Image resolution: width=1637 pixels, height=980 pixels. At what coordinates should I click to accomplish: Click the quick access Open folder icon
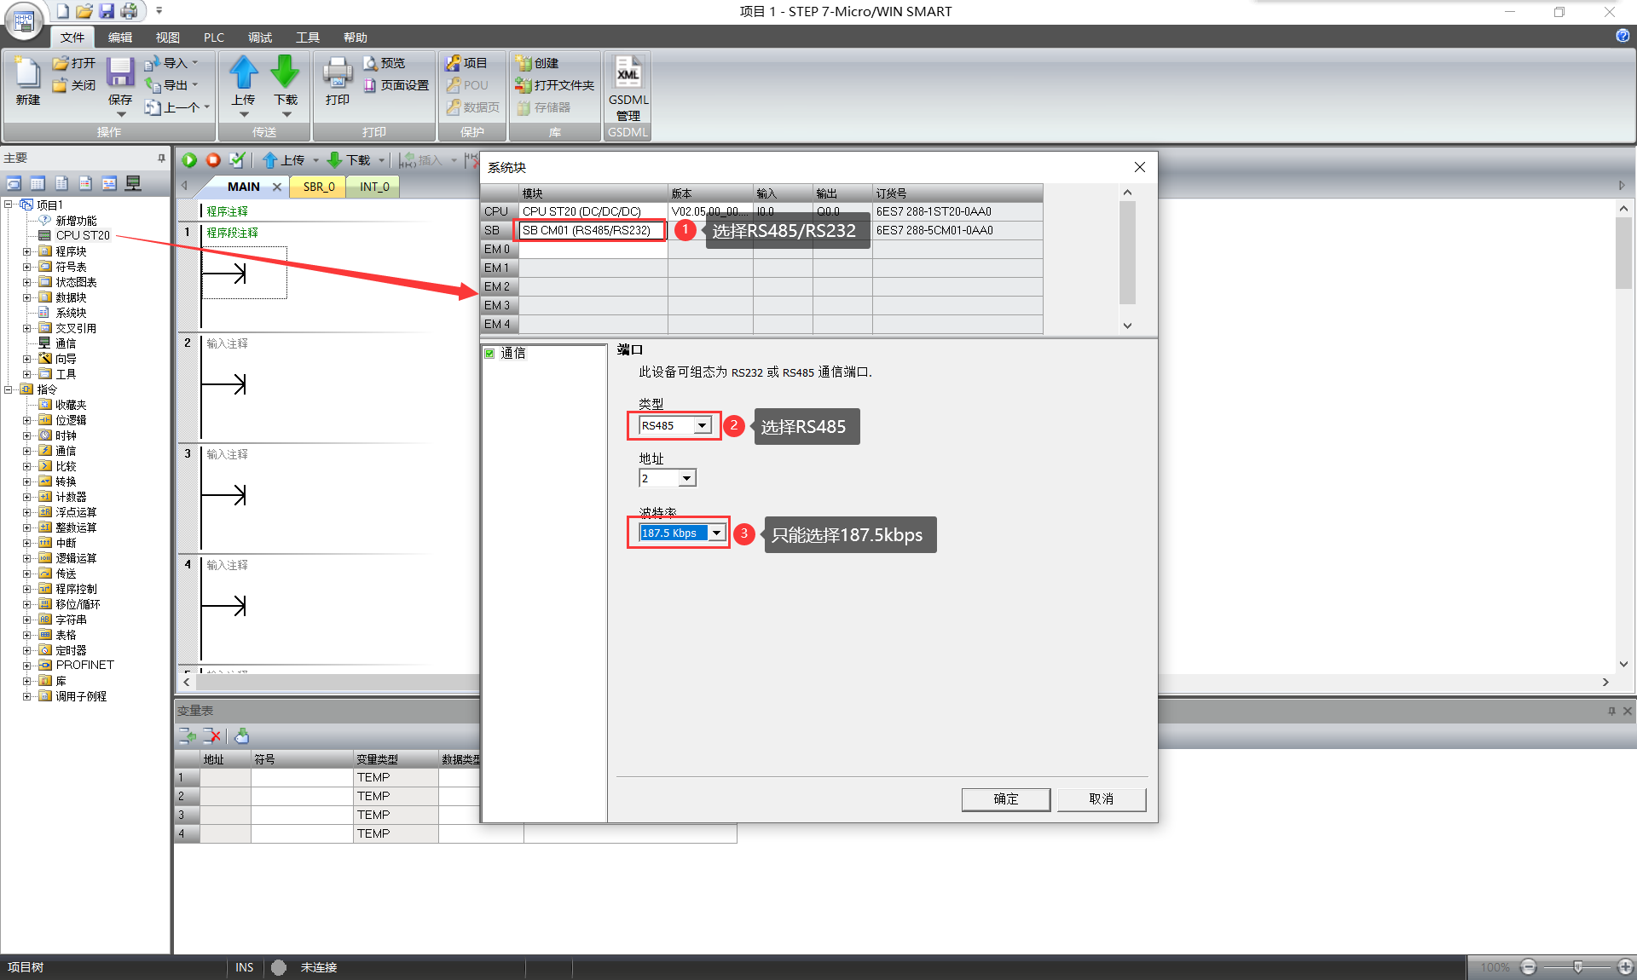[x=84, y=11]
